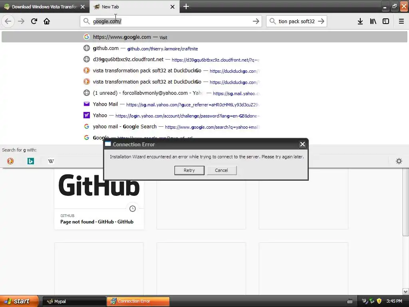Open 'yahoo mail - Google Search' suggestion
The height and width of the screenshot is (307, 409).
[x=204, y=127]
